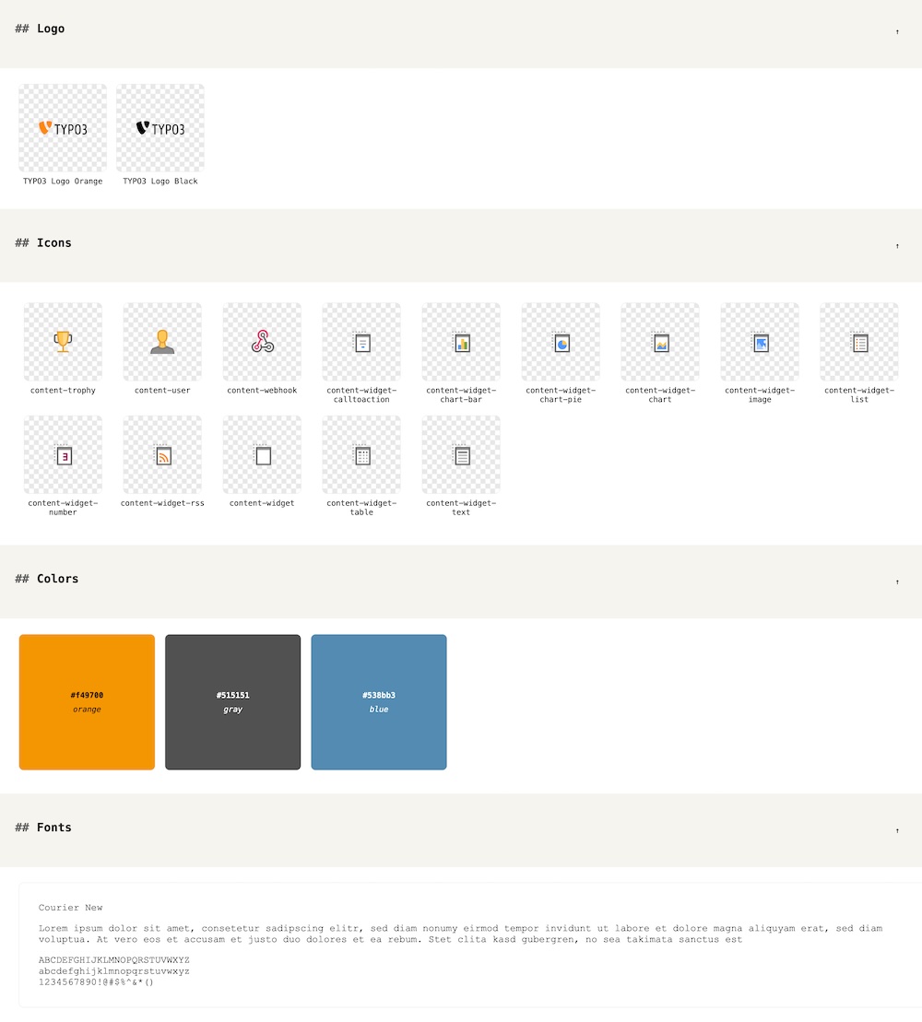The image size is (922, 1022).
Task: Click the up arrow in Logo header
Action: click(x=897, y=31)
